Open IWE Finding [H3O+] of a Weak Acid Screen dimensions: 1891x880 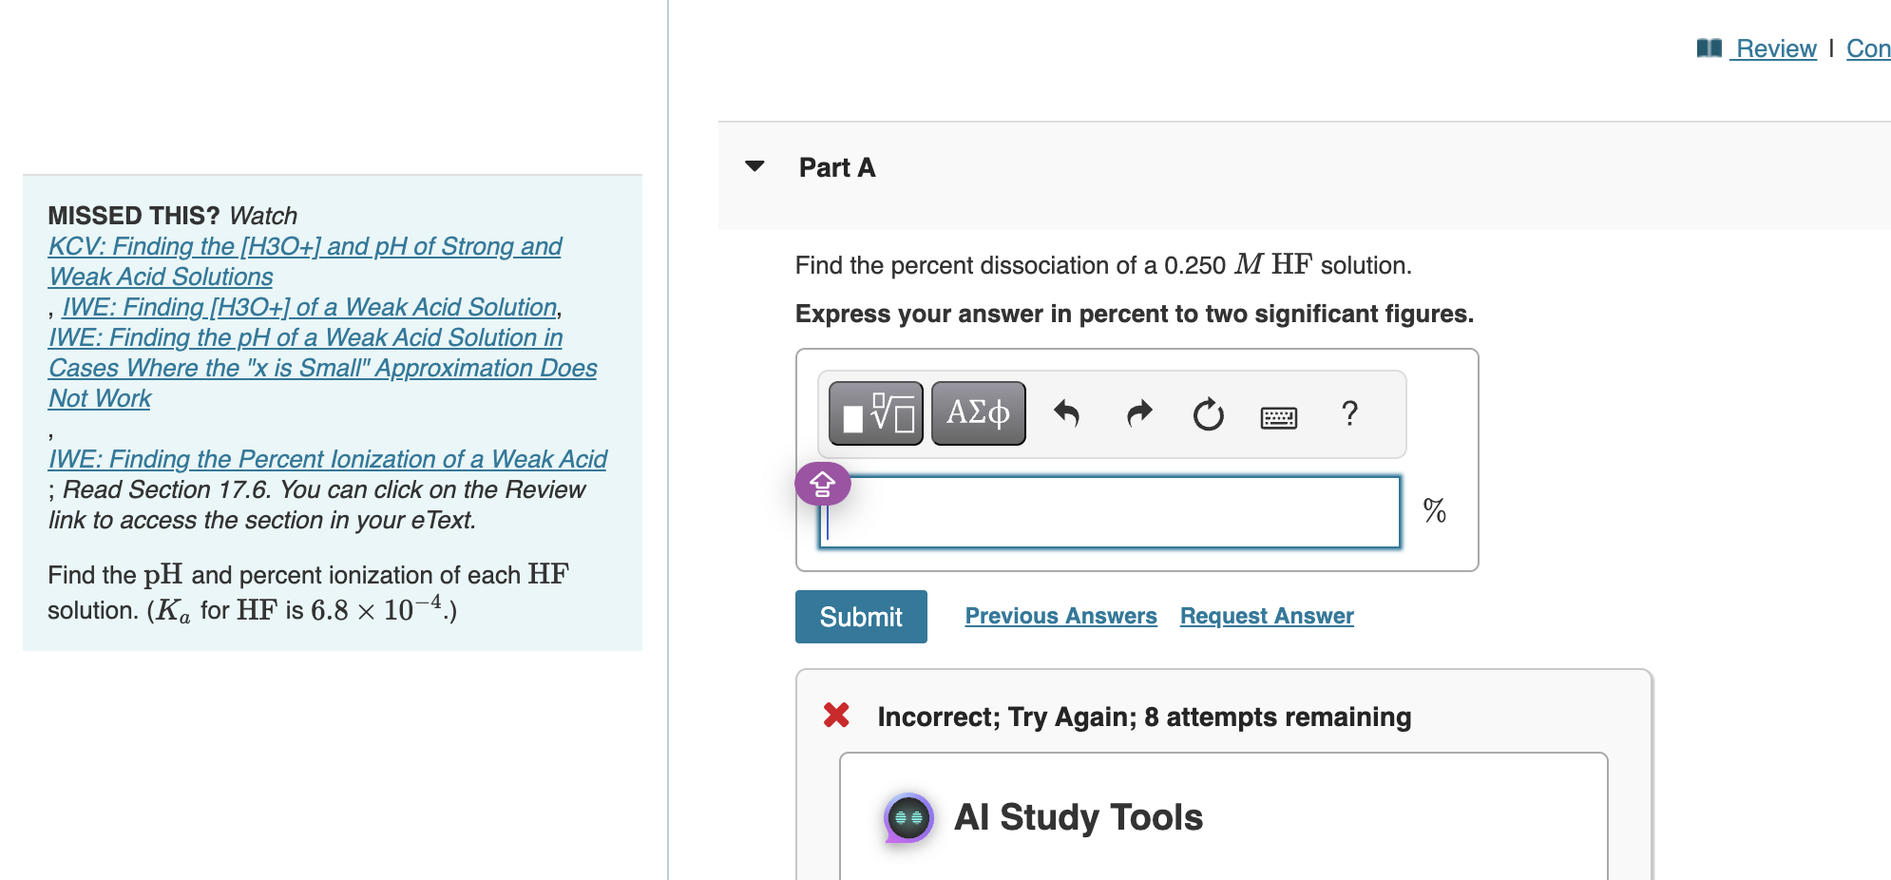[x=310, y=307]
